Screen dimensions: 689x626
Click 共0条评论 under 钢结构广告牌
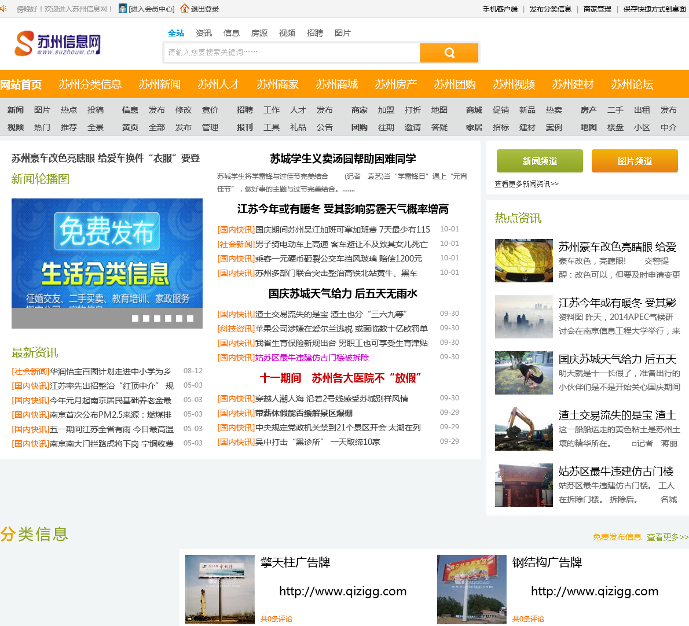point(527,619)
